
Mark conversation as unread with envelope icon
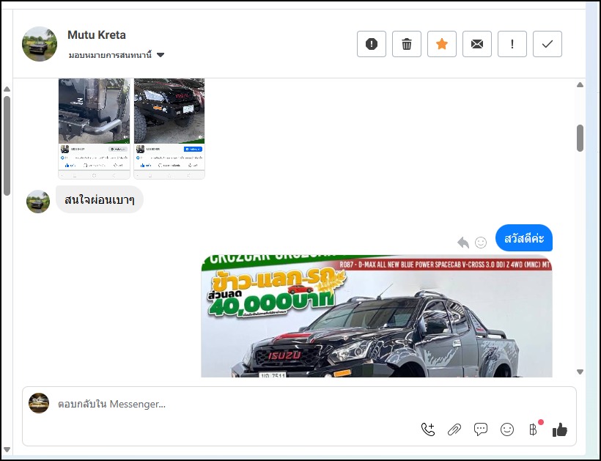tap(477, 45)
